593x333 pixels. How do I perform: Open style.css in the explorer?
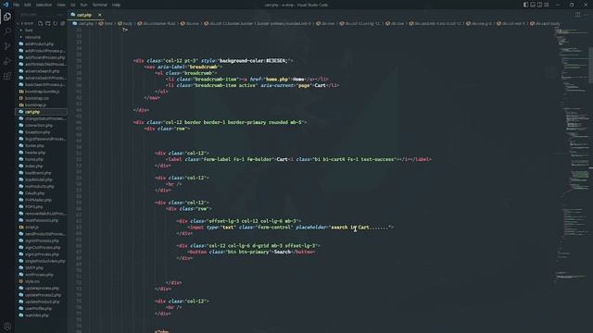tap(32, 281)
